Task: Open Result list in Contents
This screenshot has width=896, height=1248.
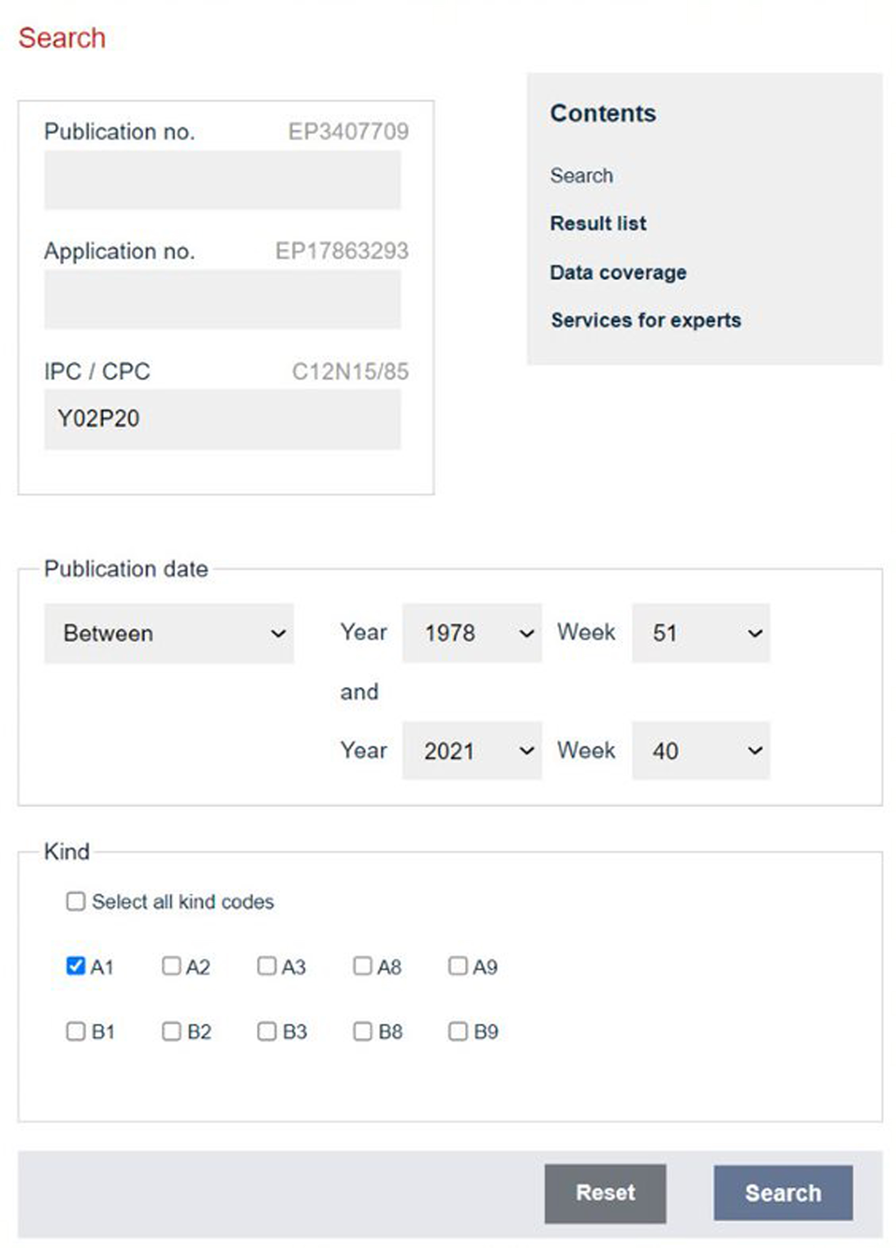Action: (598, 223)
